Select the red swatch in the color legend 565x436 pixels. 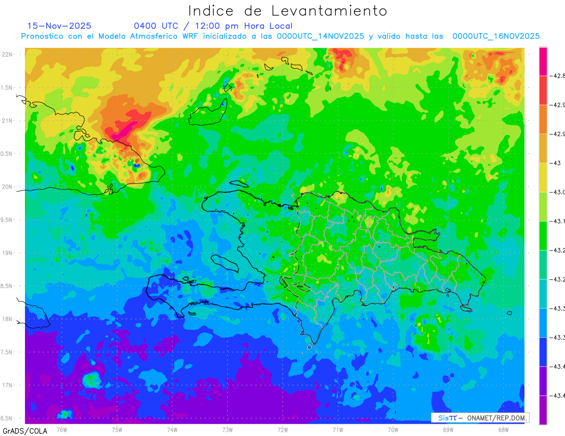[543, 89]
